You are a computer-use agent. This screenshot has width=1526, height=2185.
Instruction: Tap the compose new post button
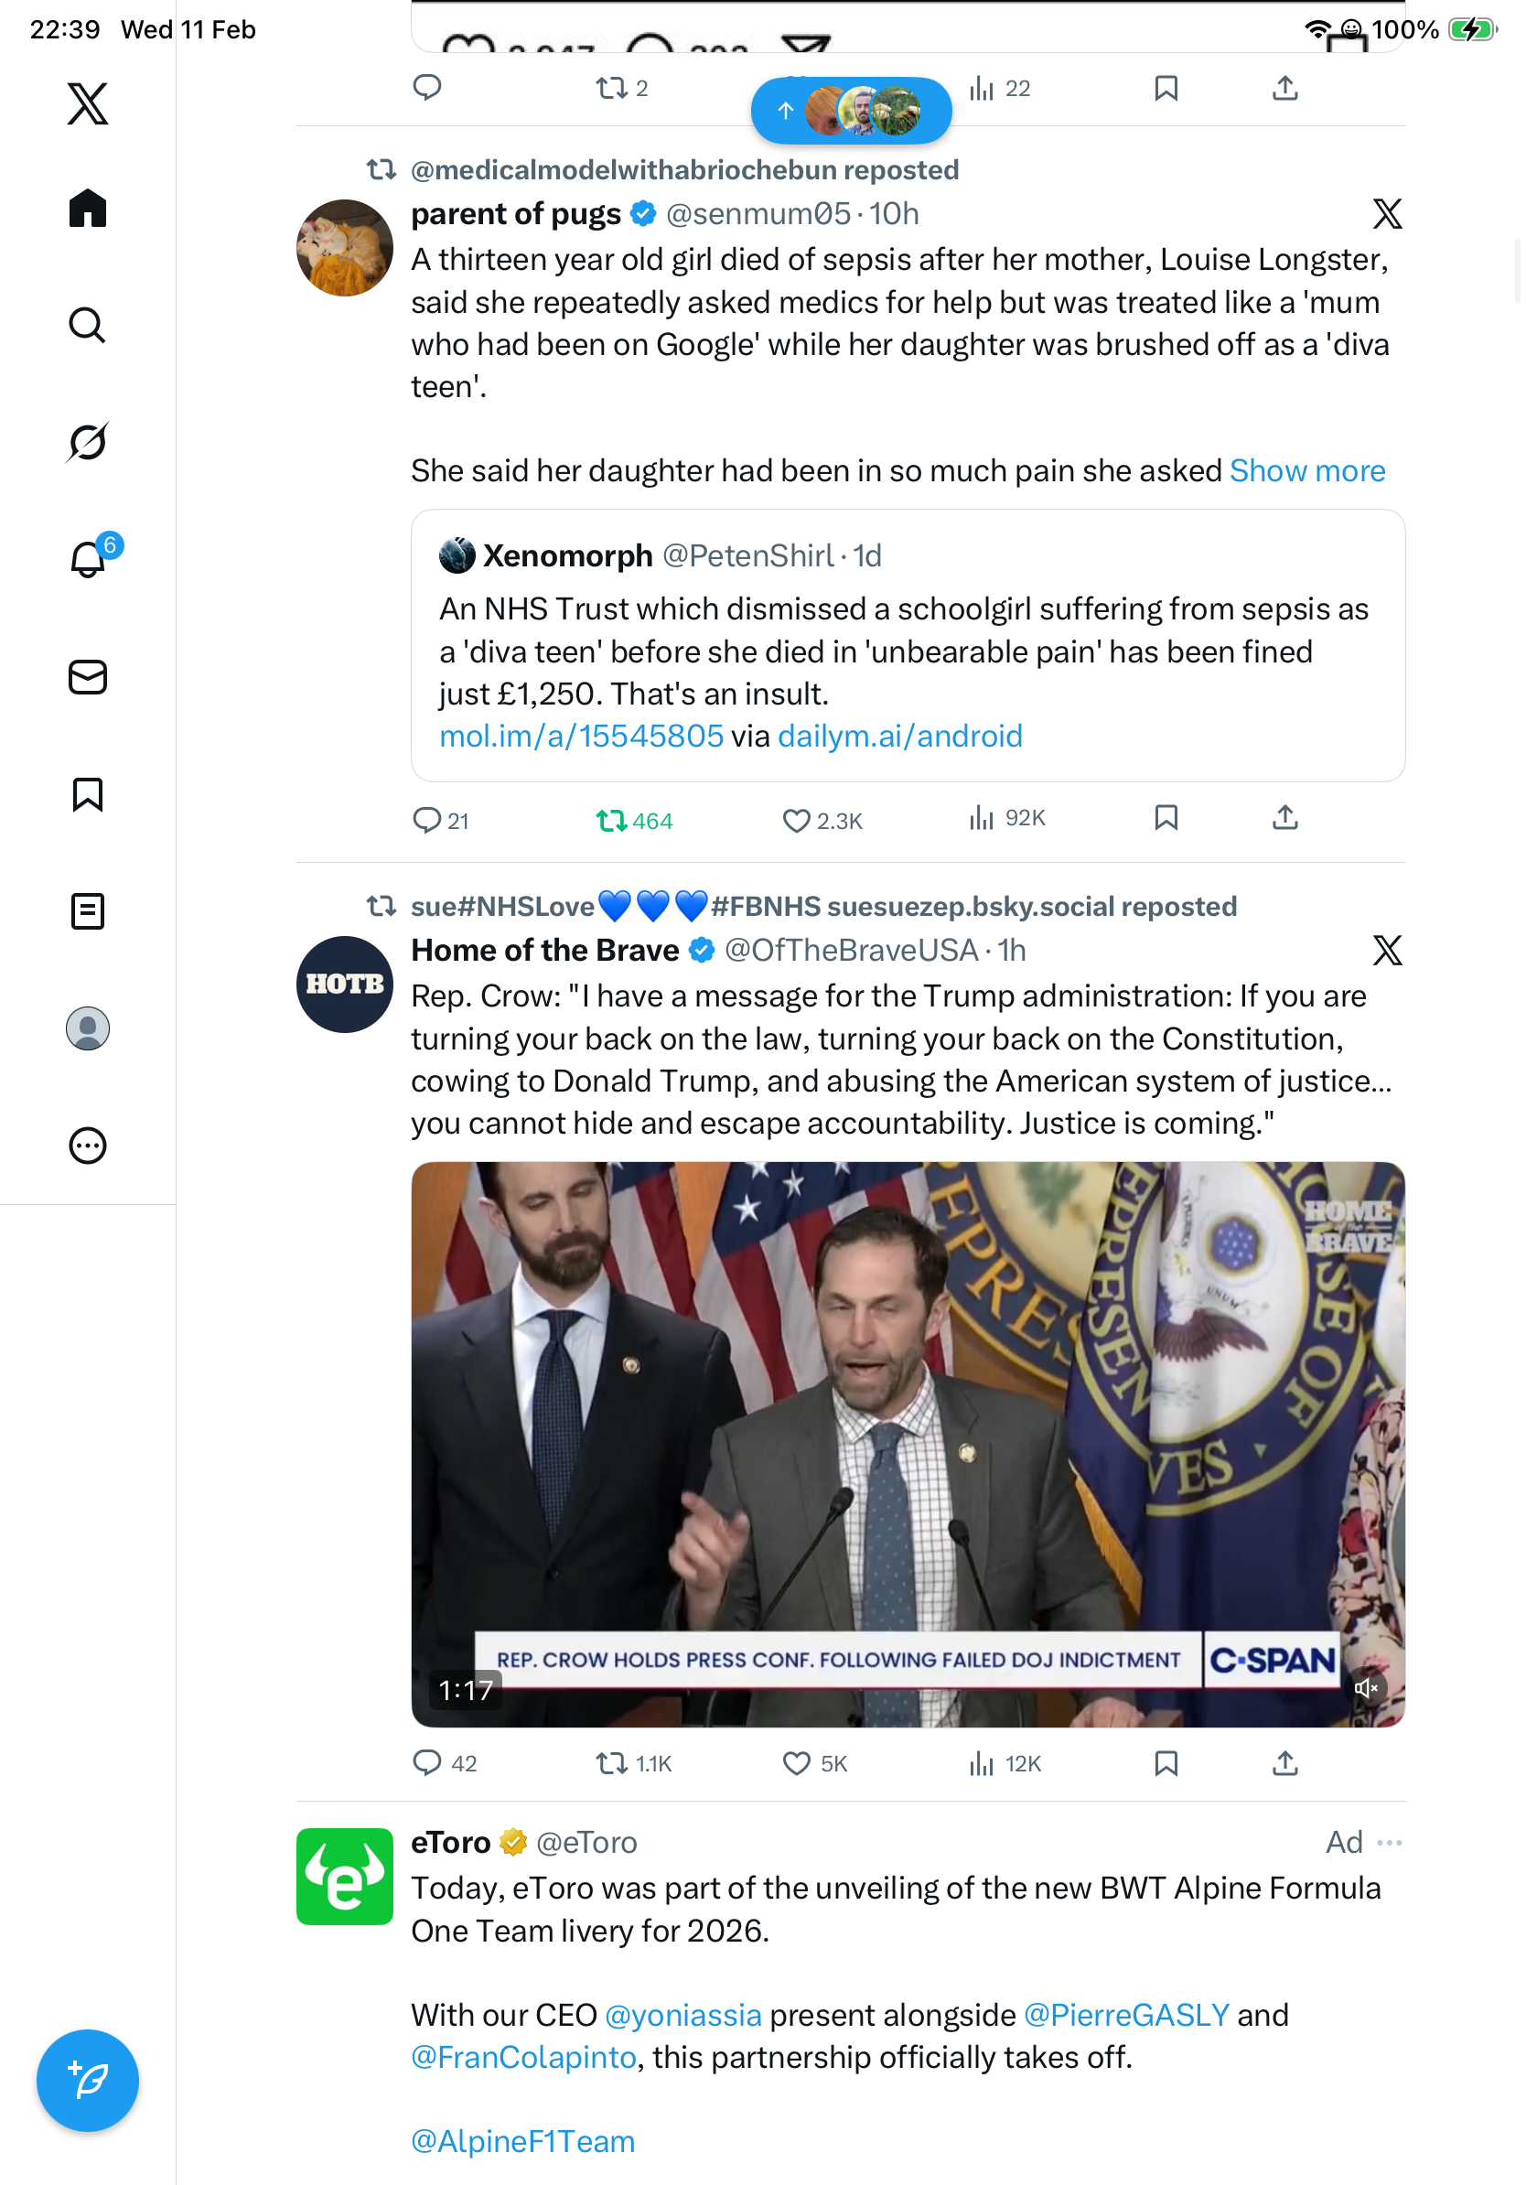[88, 2081]
